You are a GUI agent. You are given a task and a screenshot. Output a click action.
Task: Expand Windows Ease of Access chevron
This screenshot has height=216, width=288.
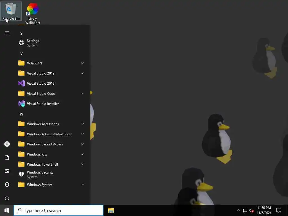(83, 144)
